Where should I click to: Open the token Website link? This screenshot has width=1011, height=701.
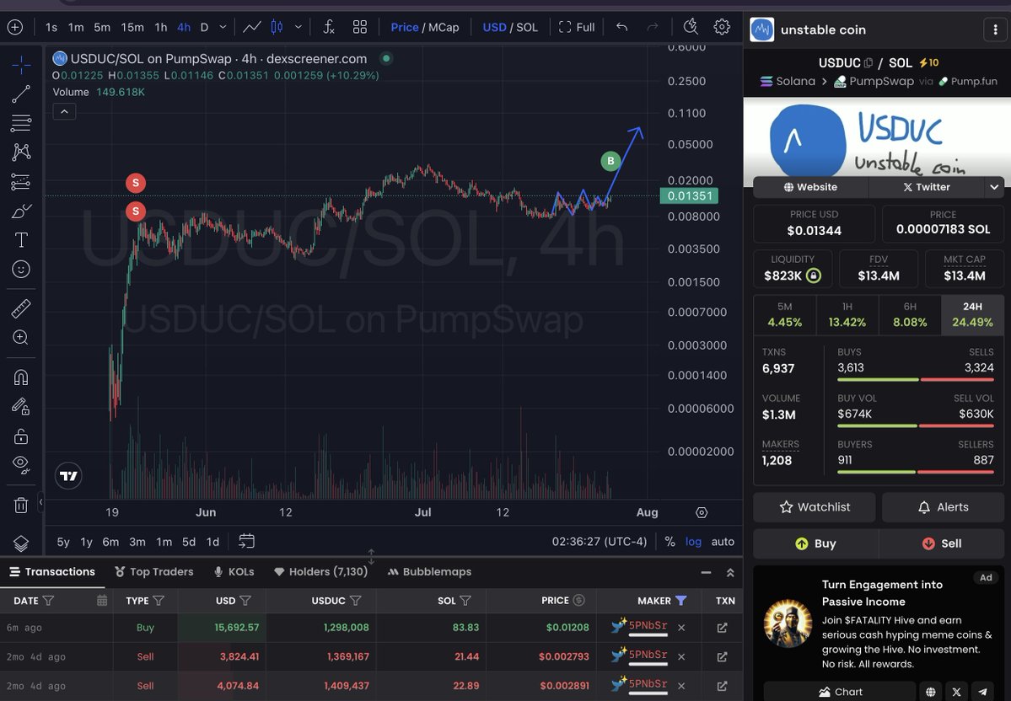click(x=810, y=187)
